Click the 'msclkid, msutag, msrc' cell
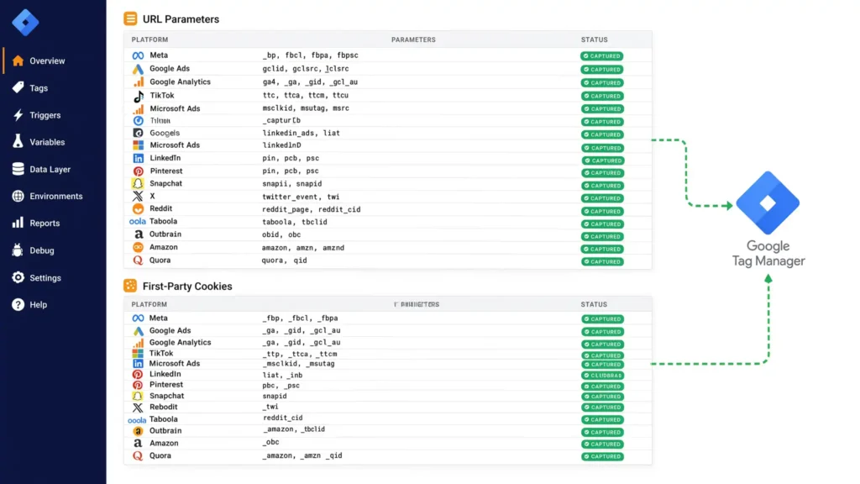 click(306, 108)
